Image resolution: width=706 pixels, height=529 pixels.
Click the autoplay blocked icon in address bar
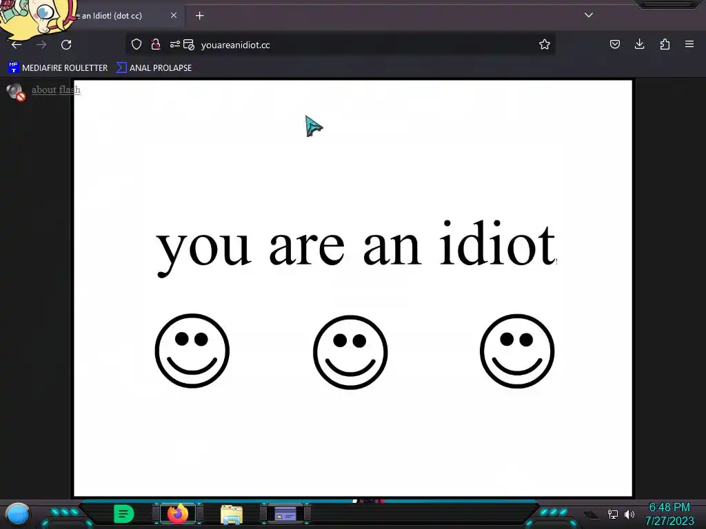point(189,45)
